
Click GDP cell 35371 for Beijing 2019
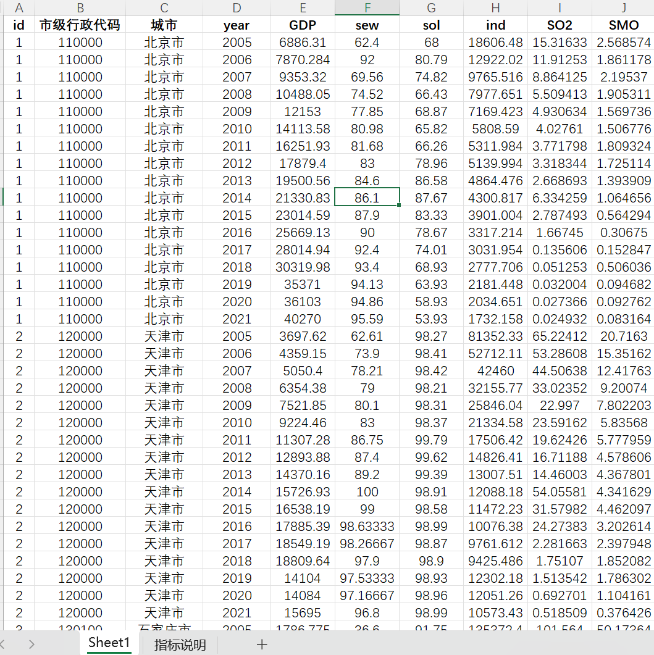(x=303, y=284)
